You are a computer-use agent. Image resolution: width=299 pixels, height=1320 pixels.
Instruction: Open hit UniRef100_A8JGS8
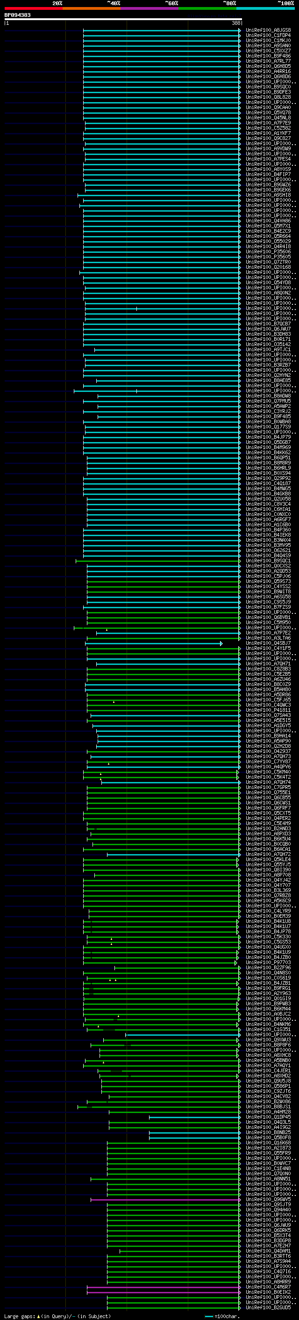pyautogui.click(x=268, y=30)
